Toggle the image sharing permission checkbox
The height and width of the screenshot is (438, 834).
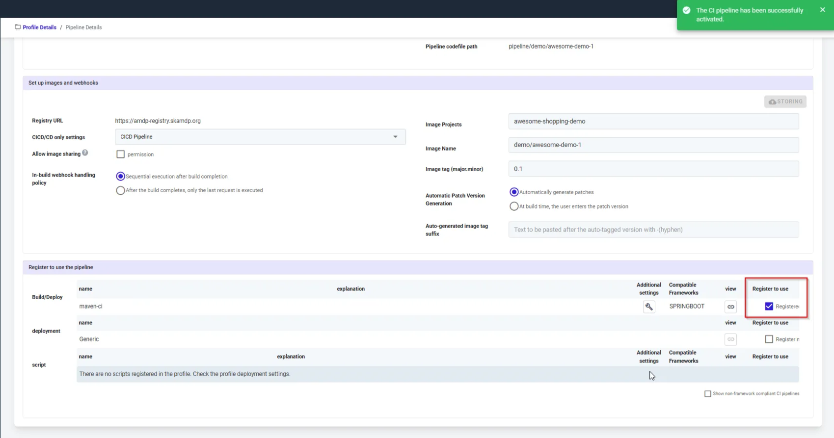(120, 154)
